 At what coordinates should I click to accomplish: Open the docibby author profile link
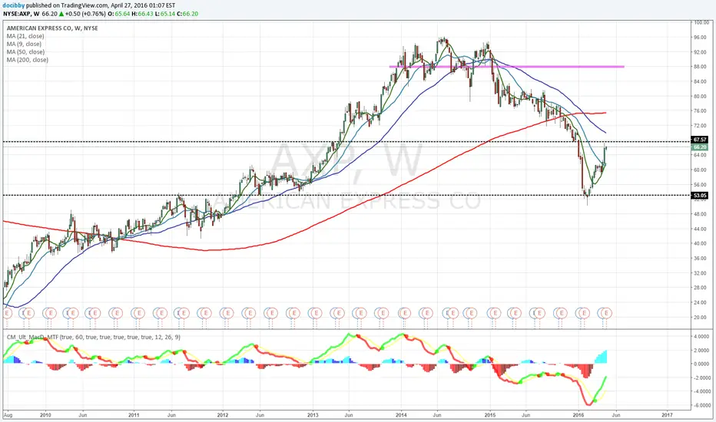point(14,5)
